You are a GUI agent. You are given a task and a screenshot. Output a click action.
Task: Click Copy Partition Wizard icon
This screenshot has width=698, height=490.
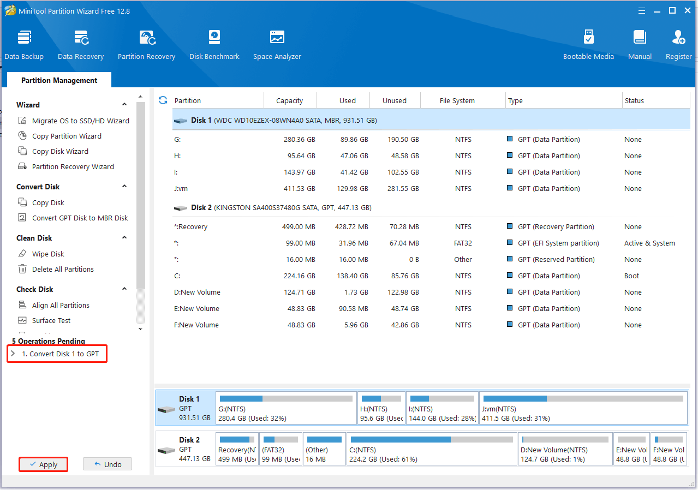pos(22,136)
